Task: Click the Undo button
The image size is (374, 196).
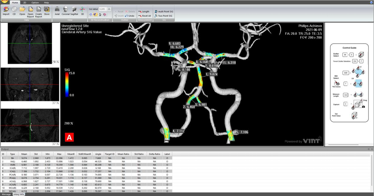Action: click(x=130, y=16)
